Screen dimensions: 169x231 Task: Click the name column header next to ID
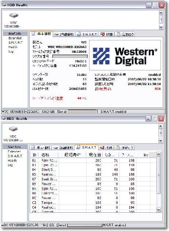(x=48, y=155)
